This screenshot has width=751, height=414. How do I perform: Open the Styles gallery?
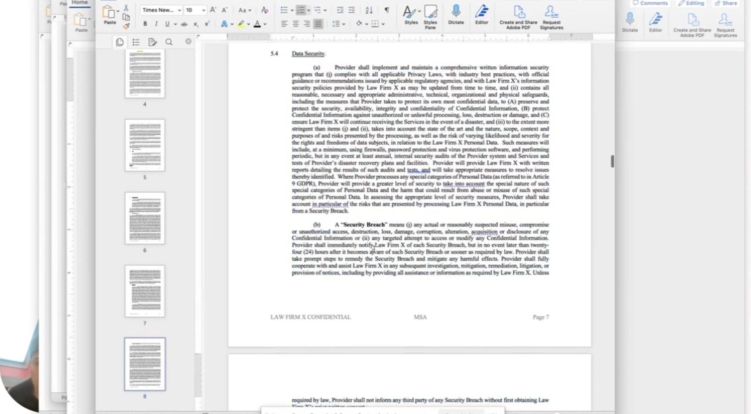(x=411, y=15)
